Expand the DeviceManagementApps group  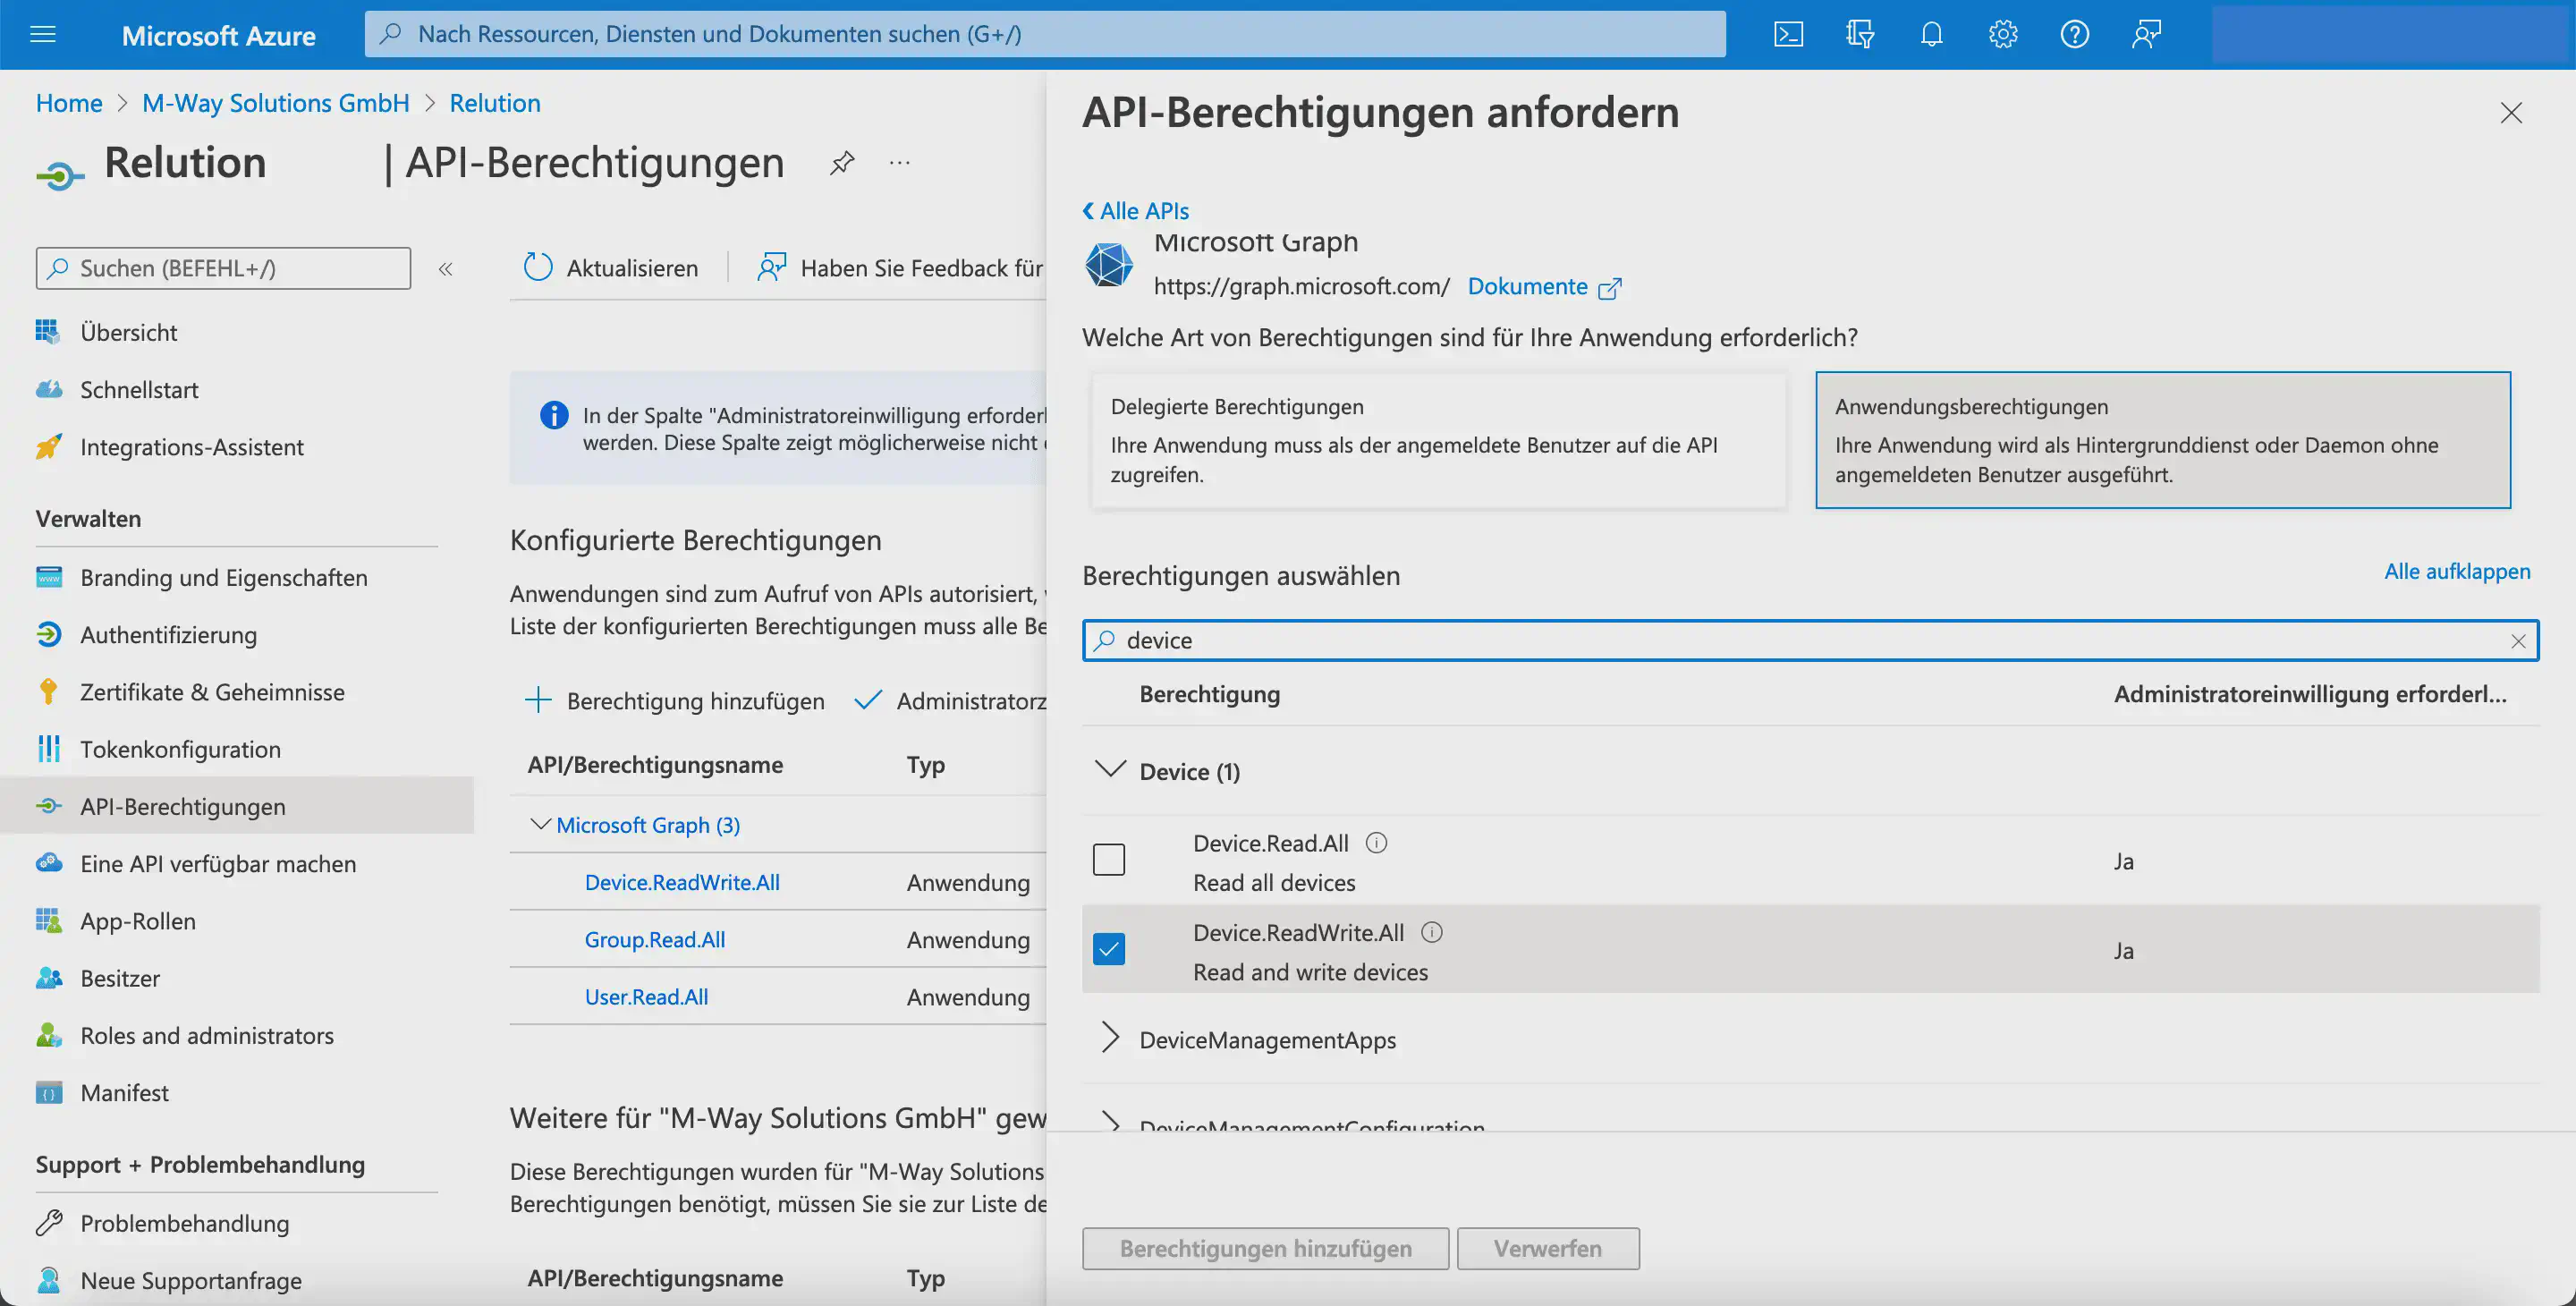tap(1110, 1038)
